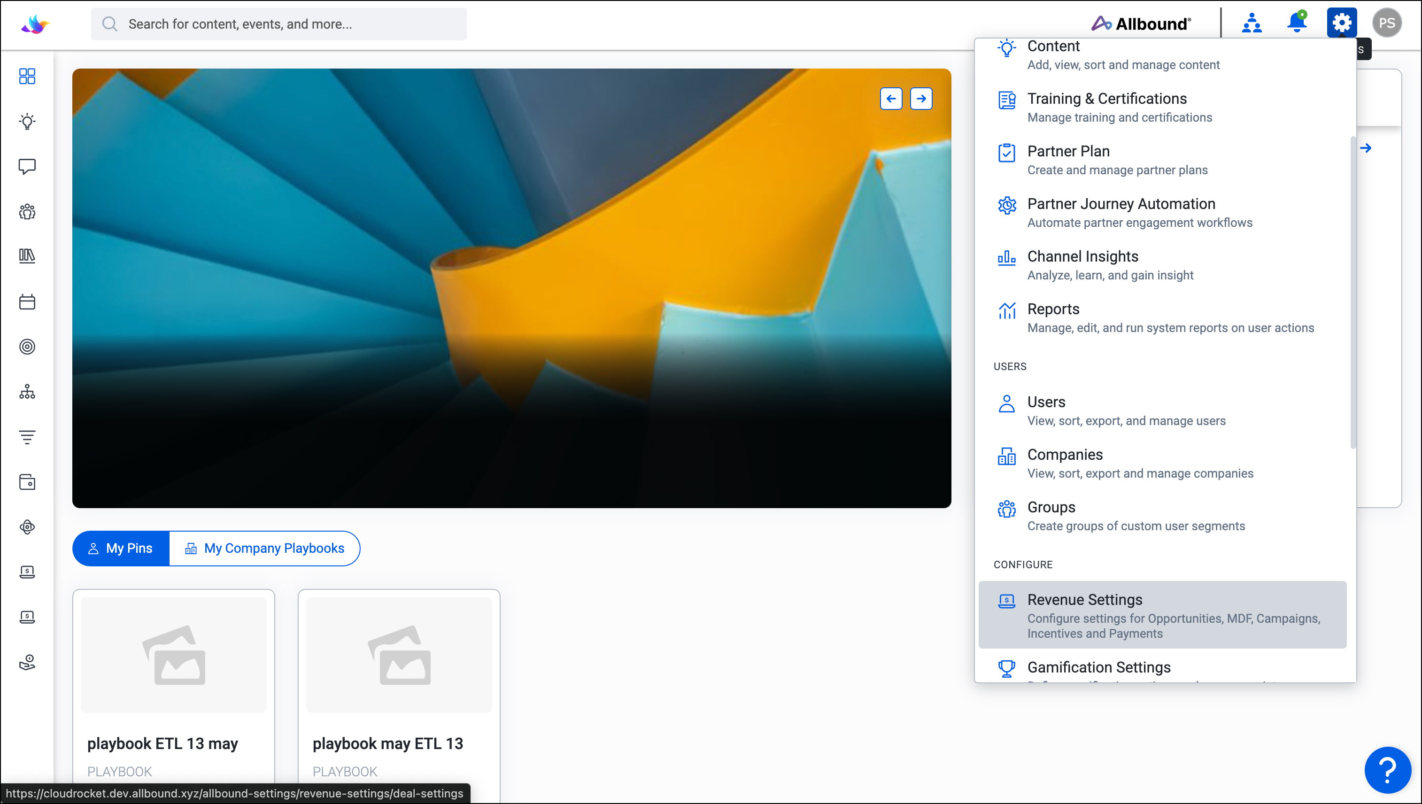1422x804 pixels.
Task: Click the settings menu scrollbar
Action: click(1352, 293)
